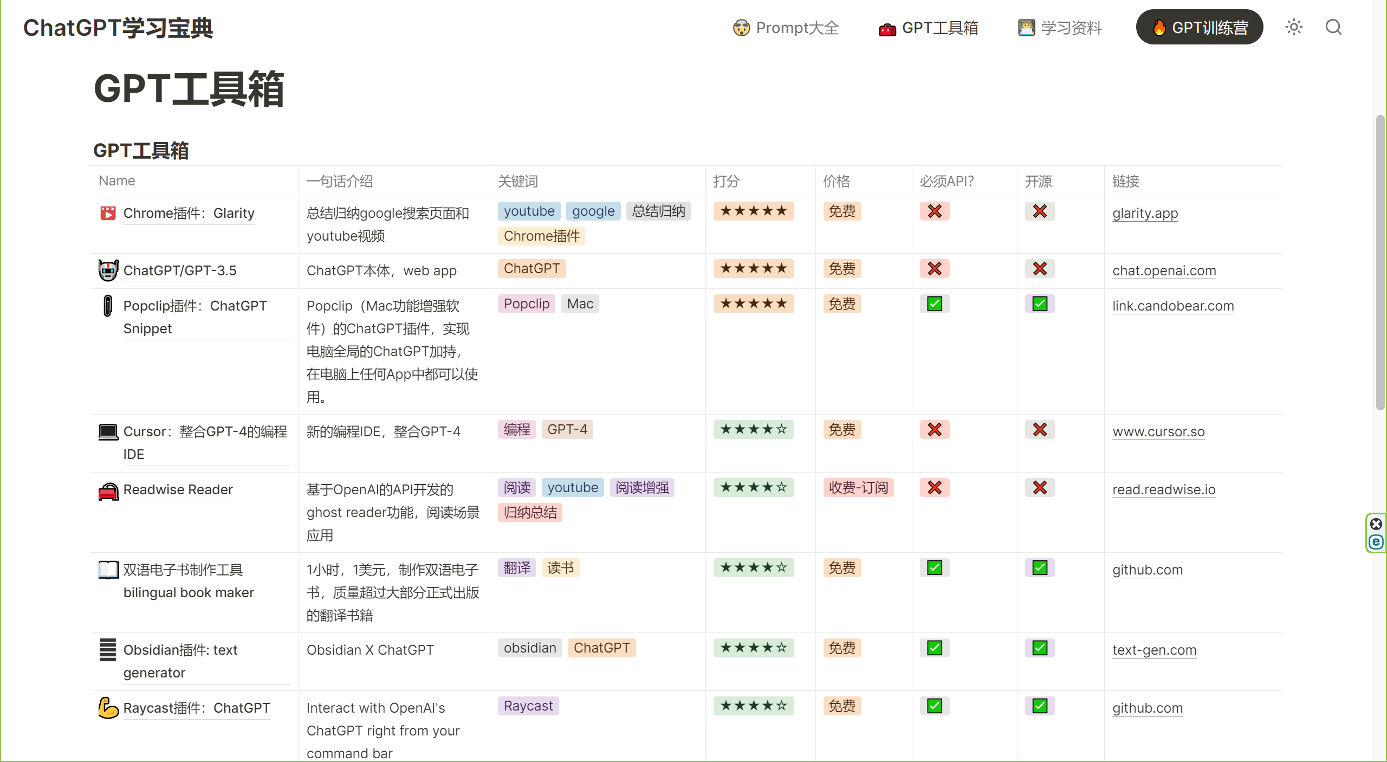Click the Glarity row video icon
The width and height of the screenshot is (1387, 762).
[108, 213]
